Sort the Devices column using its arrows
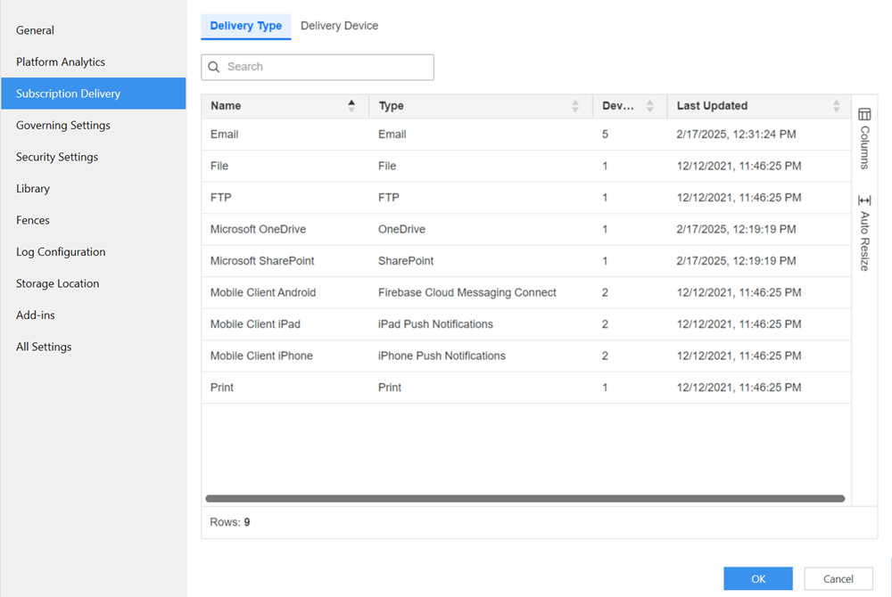892x597 pixels. pyautogui.click(x=649, y=106)
